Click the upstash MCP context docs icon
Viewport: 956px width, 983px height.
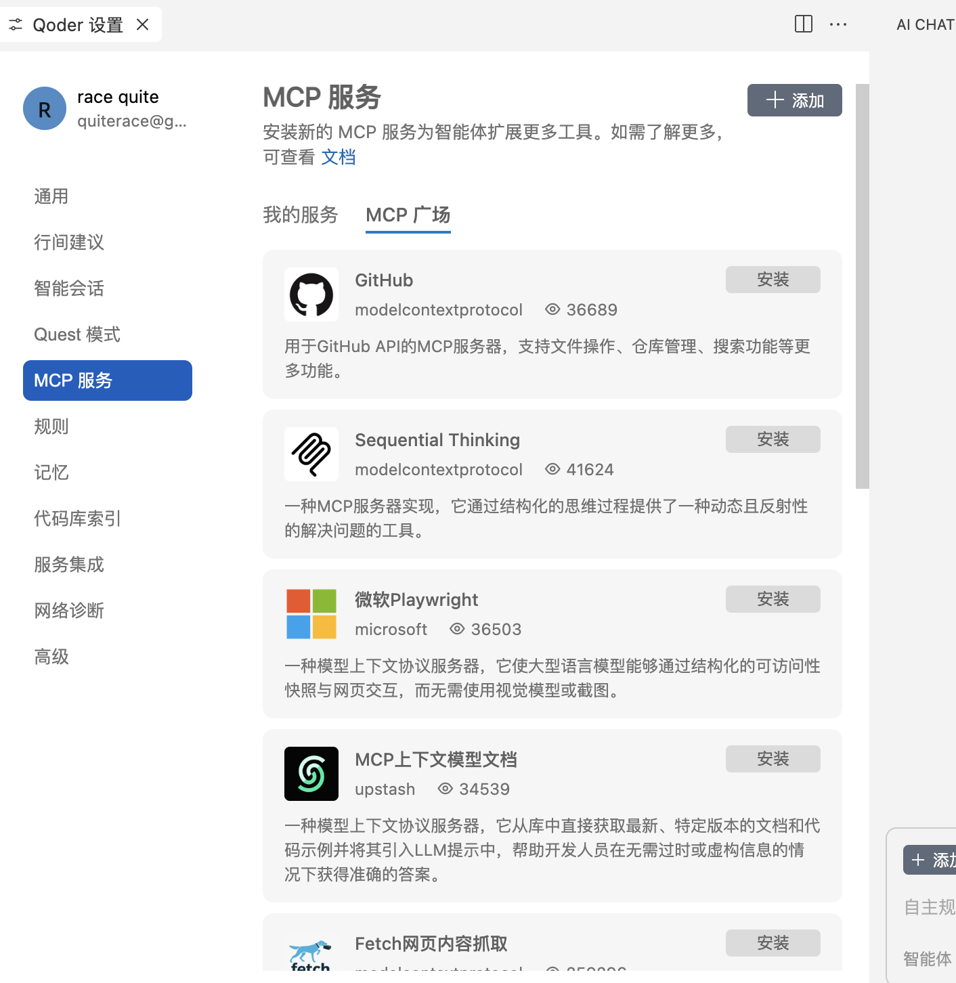point(311,774)
